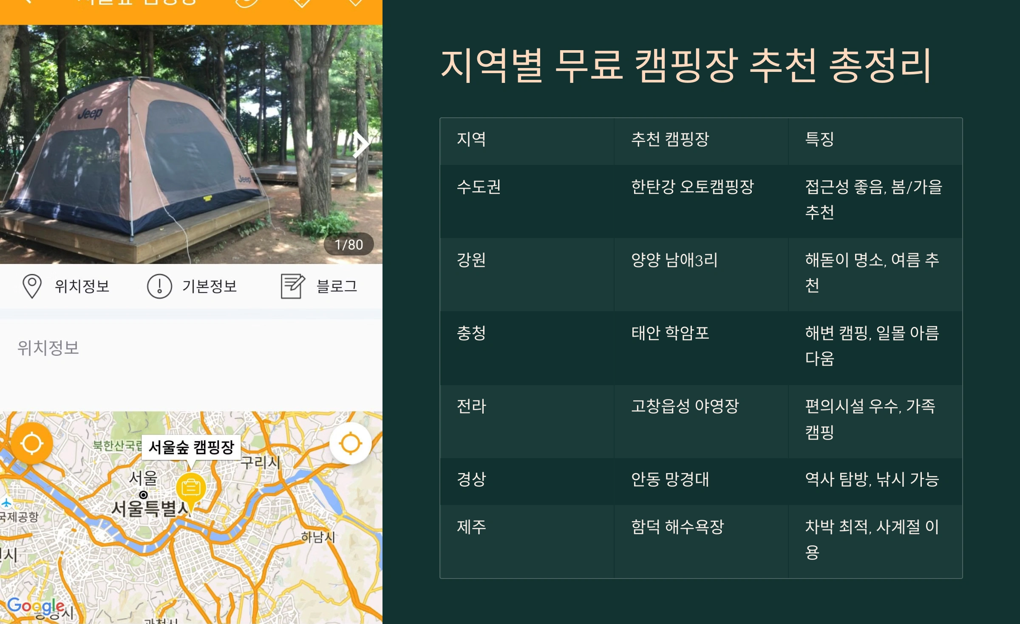
Task: Click the 구리시 city label on map
Action: point(260,462)
